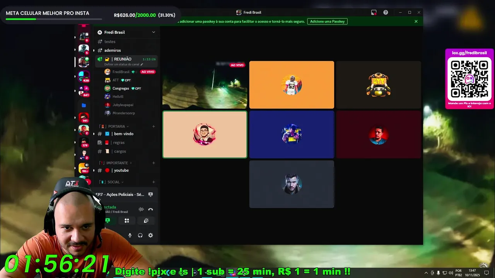The height and width of the screenshot is (278, 495).
Task: Click user Hellvill in the voice list
Action: click(118, 97)
